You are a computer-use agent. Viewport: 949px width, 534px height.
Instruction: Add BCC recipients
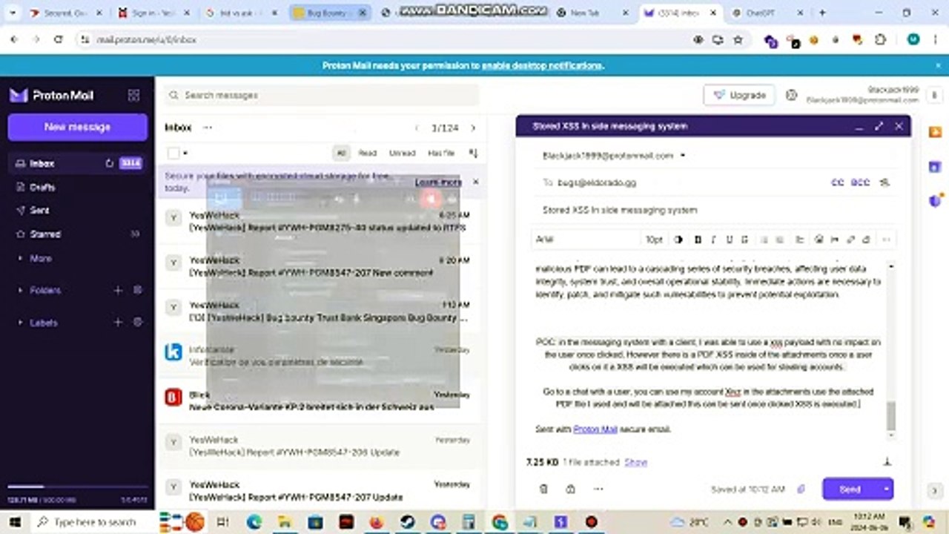pos(860,182)
